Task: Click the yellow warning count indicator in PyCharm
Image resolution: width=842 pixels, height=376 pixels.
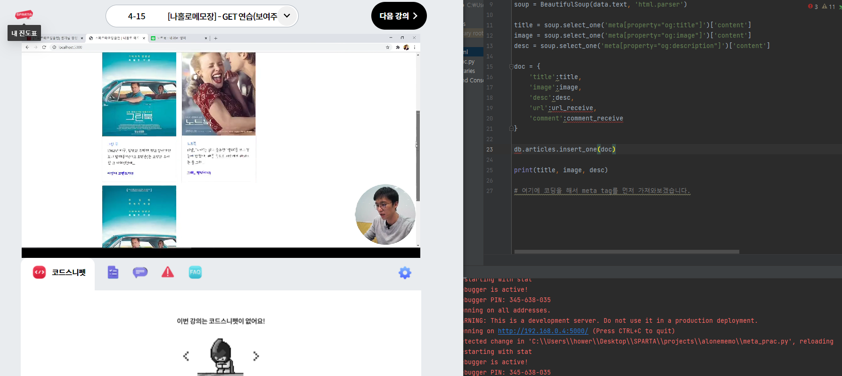Action: (x=829, y=6)
